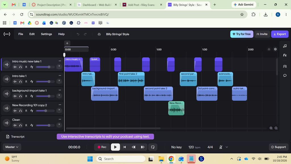
Task: Open the Fx effects panel
Action: coord(285,55)
